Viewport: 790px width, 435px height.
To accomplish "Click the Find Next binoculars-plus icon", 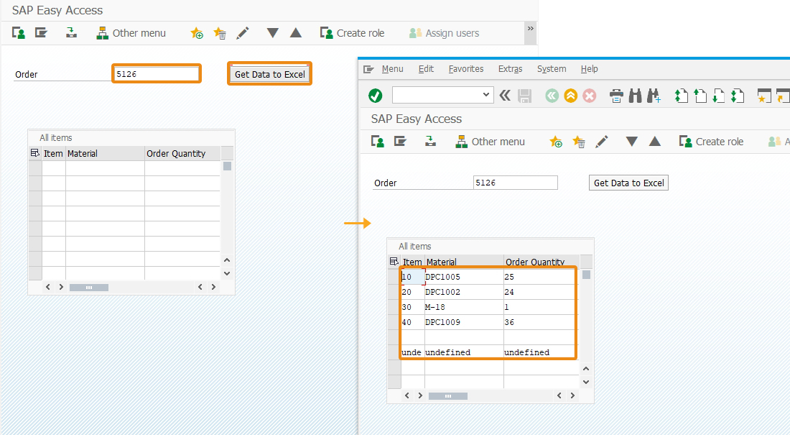I will pyautogui.click(x=654, y=96).
